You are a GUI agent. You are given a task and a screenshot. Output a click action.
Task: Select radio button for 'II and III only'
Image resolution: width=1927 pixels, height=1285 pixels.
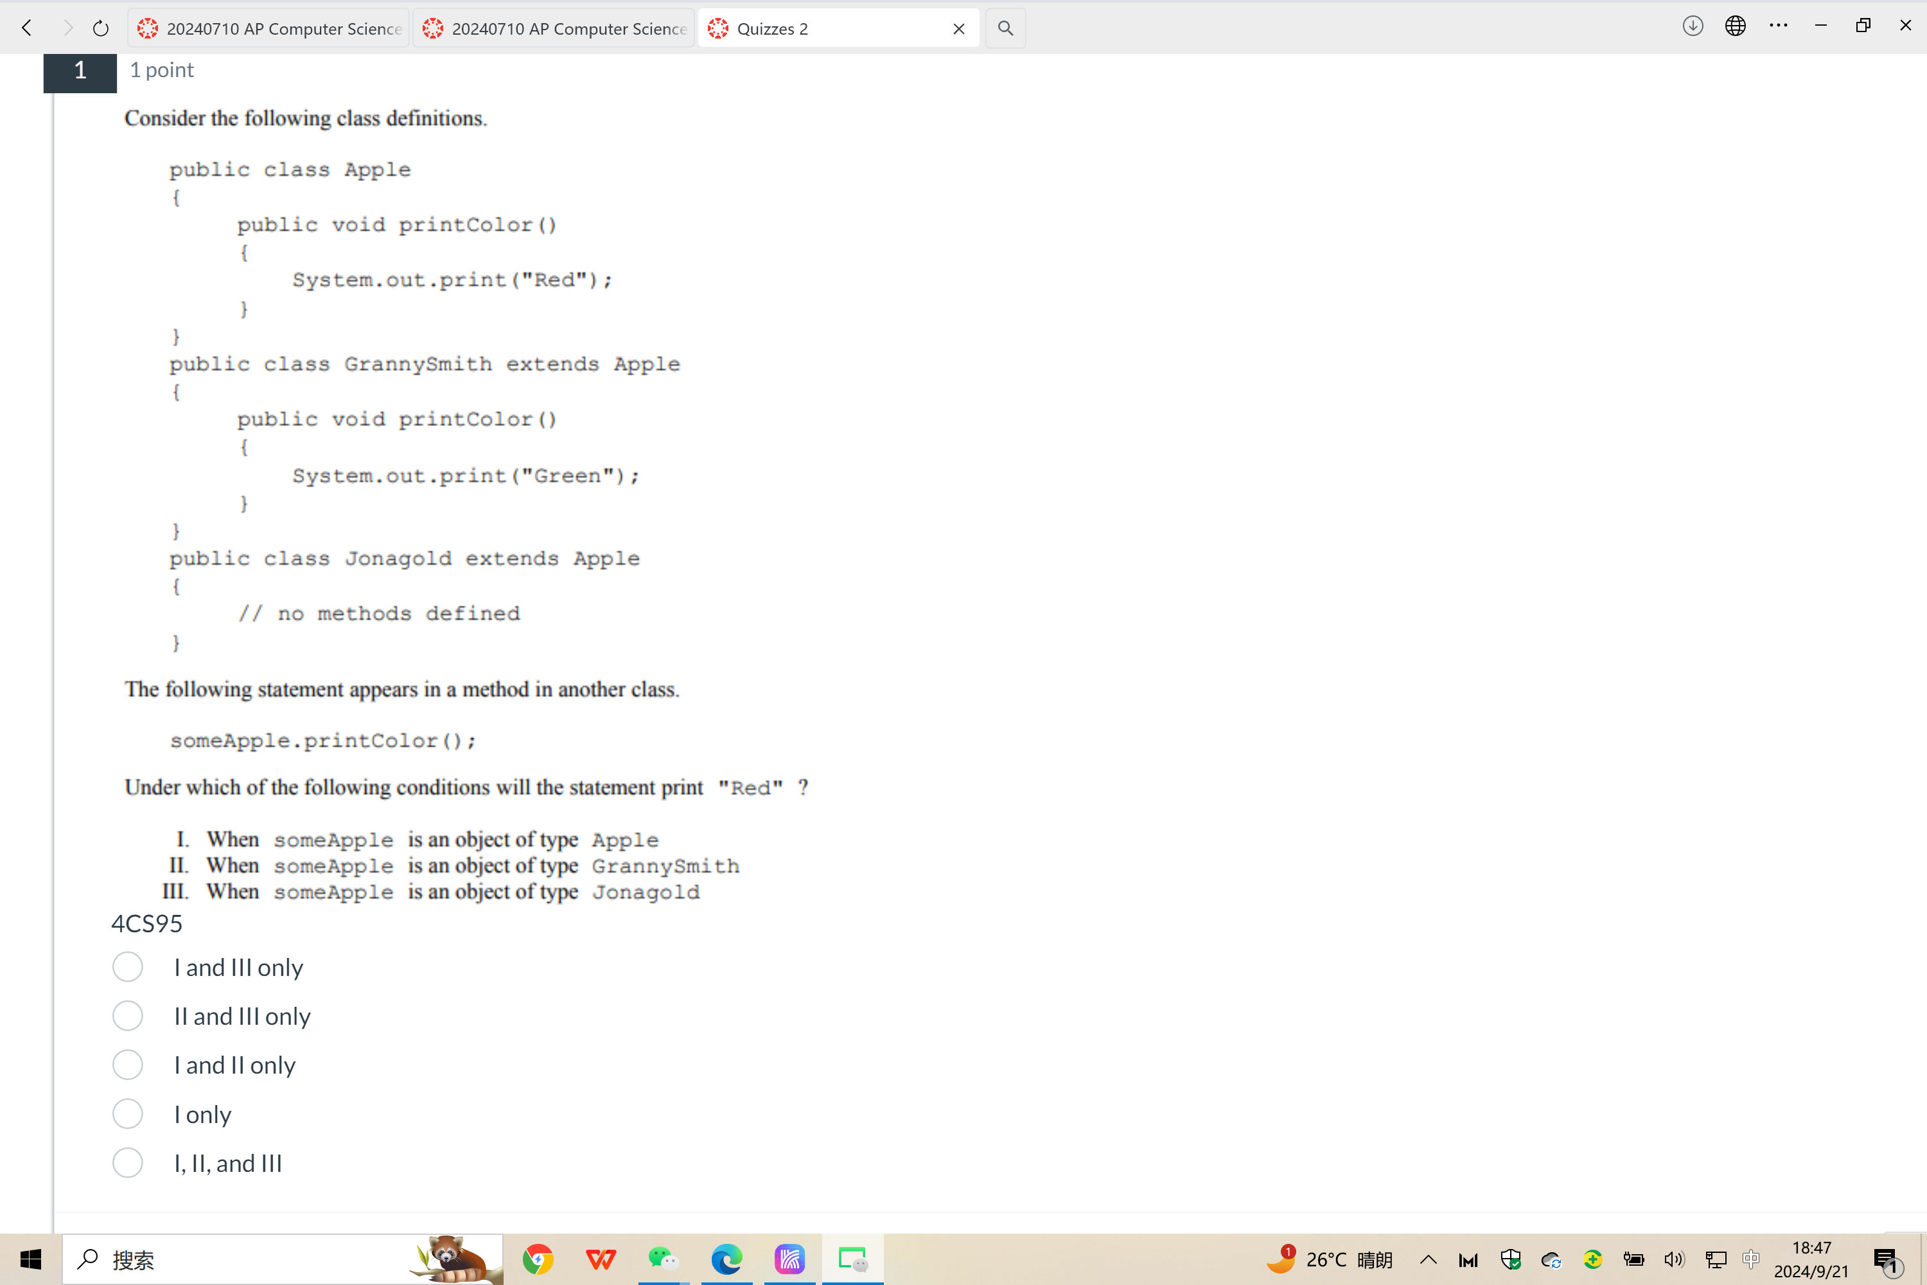[x=129, y=1015]
